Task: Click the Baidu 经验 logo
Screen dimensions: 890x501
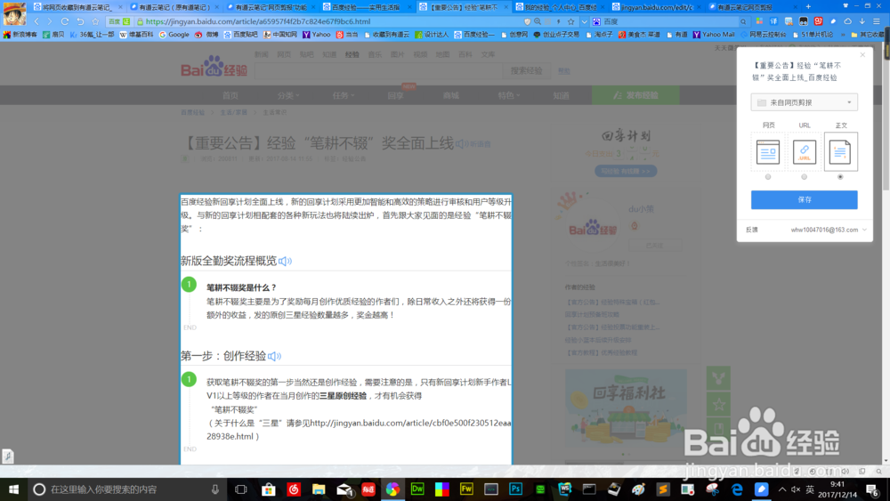Action: 214,67
